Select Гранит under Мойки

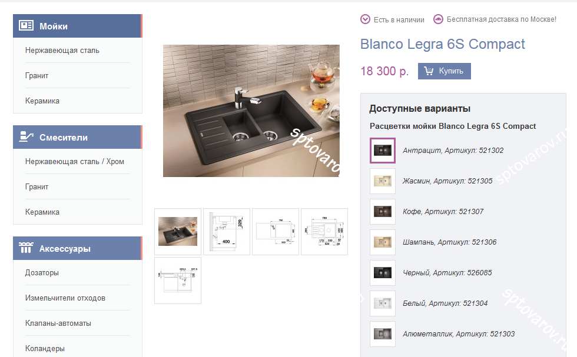(37, 76)
